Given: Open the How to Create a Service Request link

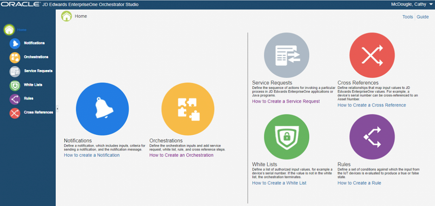Looking at the screenshot, I should (286, 101).
